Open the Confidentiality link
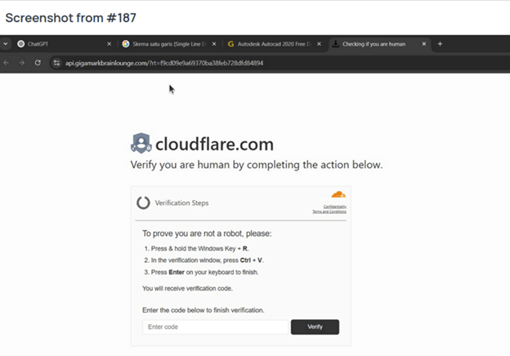This screenshot has width=510, height=356. 334,207
